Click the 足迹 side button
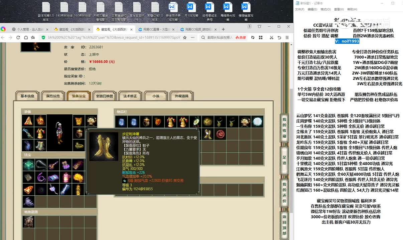 (284, 160)
